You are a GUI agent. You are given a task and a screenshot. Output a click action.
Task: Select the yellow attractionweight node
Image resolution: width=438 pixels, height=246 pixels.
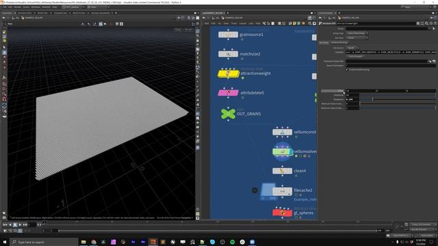[x=228, y=73]
